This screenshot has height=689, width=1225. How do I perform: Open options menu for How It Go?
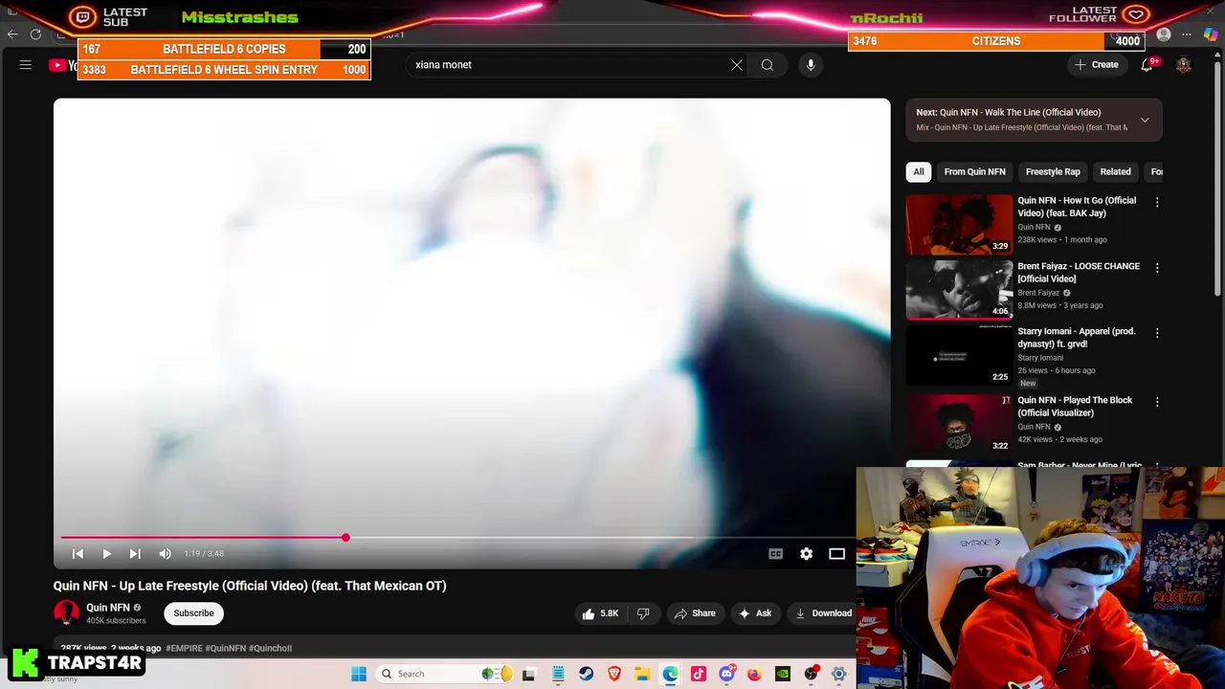click(1157, 203)
